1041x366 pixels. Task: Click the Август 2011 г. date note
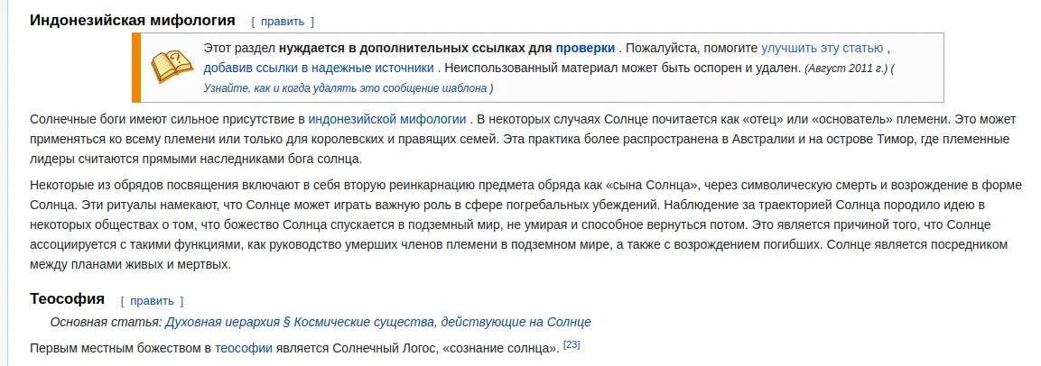tap(846, 69)
